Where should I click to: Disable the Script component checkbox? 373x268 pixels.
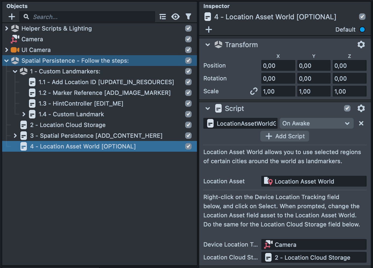pyautogui.click(x=347, y=108)
